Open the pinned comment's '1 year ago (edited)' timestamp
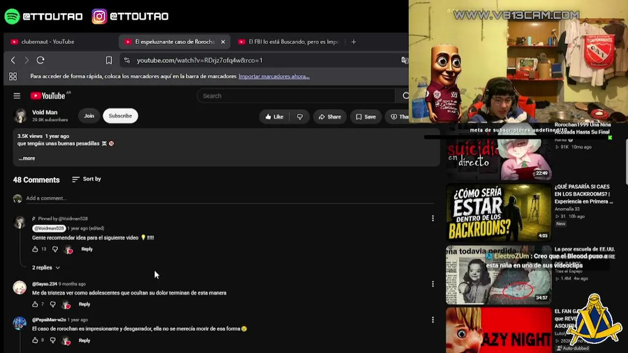 [86, 228]
